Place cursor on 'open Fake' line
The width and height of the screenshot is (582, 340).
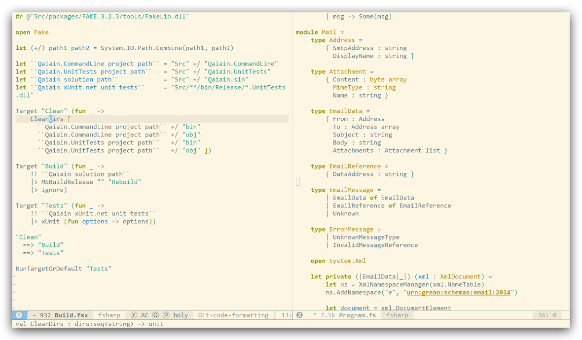click(x=32, y=32)
